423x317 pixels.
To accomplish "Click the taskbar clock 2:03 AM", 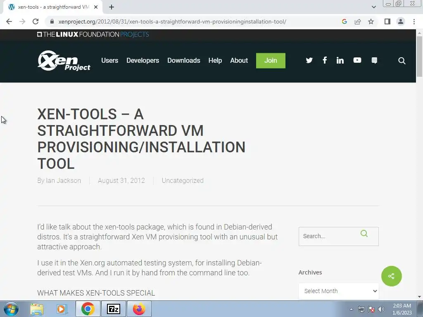I will point(402,306).
